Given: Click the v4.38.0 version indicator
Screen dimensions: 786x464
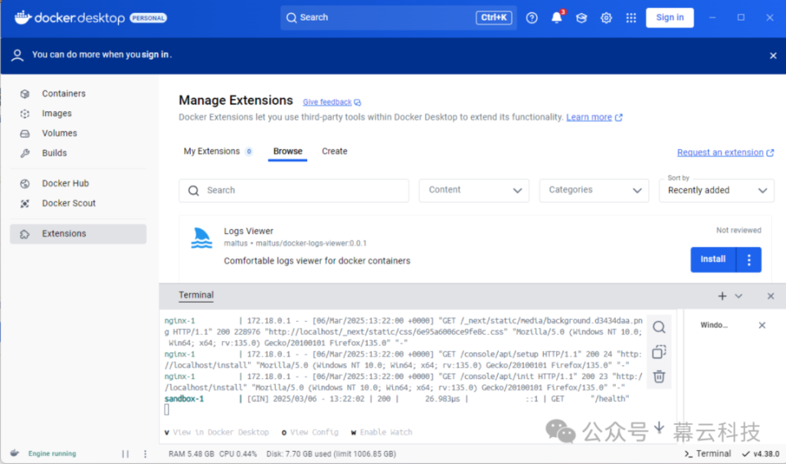Looking at the screenshot, I should [x=761, y=454].
